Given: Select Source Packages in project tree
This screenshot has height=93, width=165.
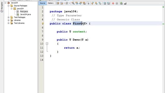Looking at the screenshot, I should coord(21,6).
